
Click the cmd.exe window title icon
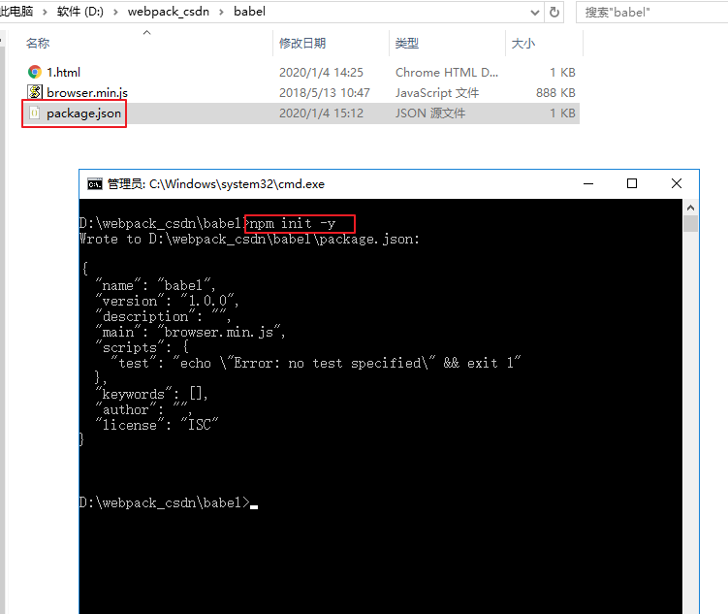(x=95, y=184)
